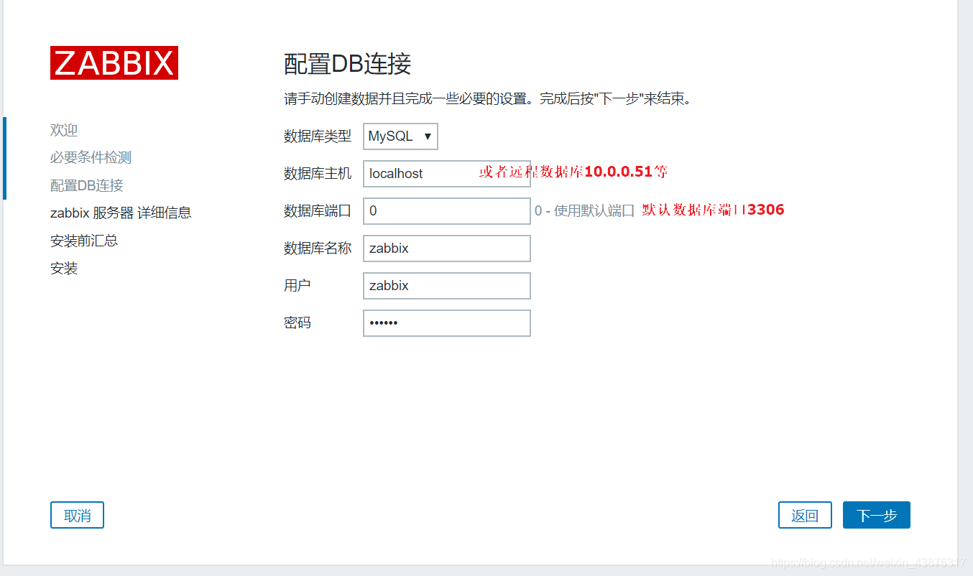This screenshot has height=576, width=973.
Task: Click the '0 - 使用默认端口' hint text
Action: tap(585, 211)
